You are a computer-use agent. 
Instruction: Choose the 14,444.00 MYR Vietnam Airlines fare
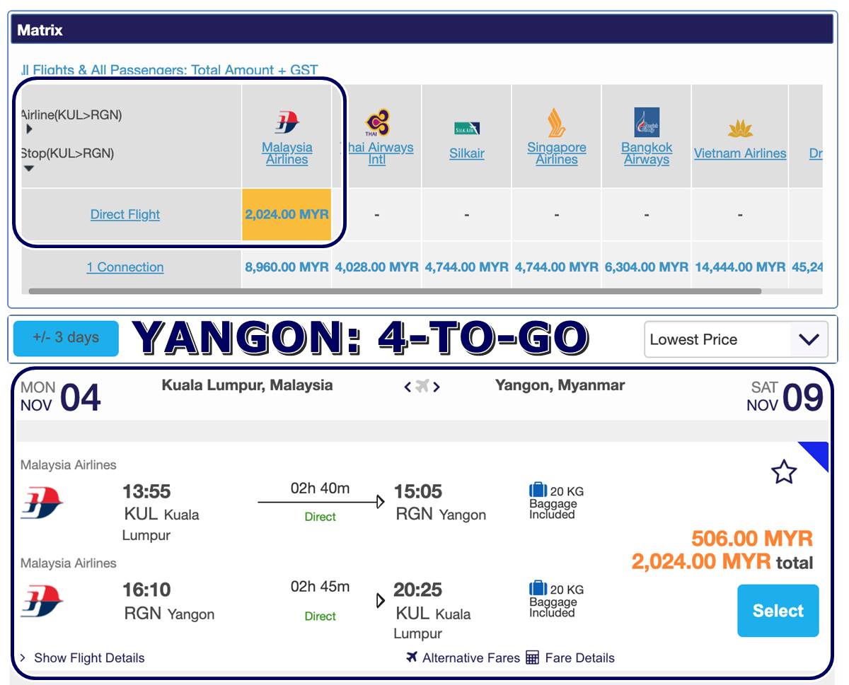pos(740,267)
